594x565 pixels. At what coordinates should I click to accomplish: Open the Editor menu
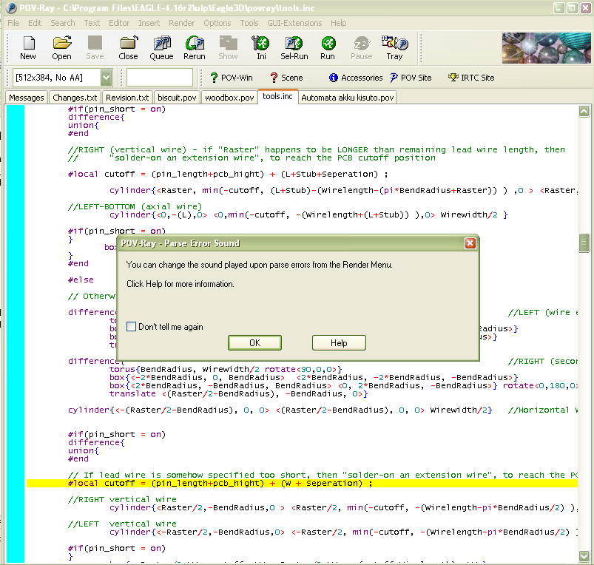point(119,23)
